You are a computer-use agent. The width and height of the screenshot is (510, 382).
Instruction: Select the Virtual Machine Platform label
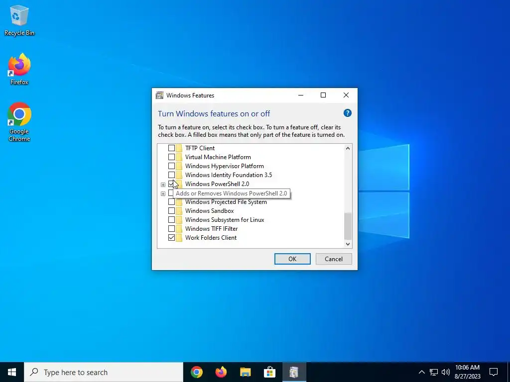218,157
